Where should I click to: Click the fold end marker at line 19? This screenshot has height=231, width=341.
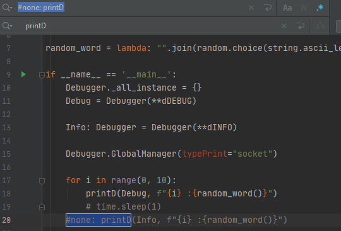click(42, 207)
